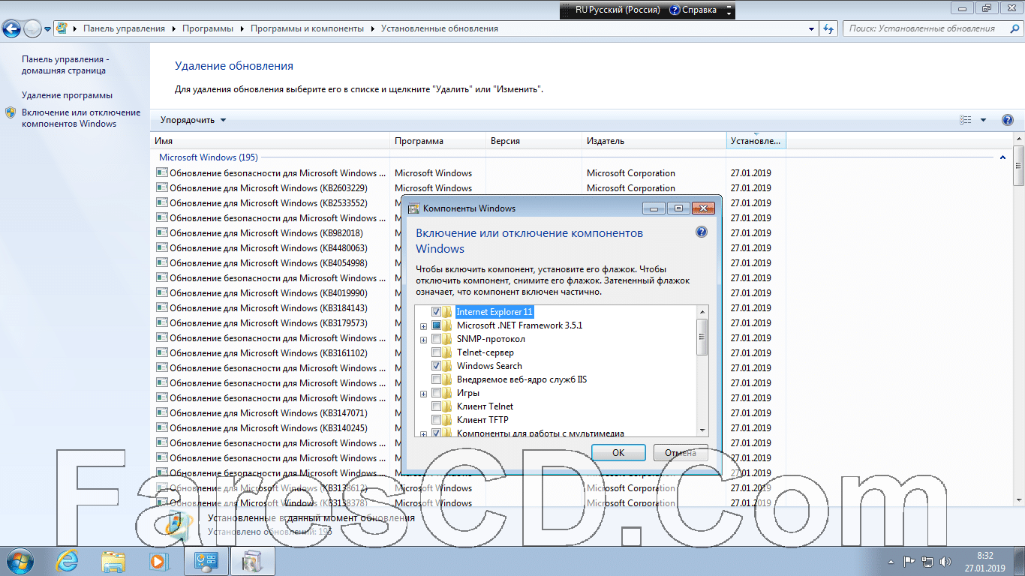Toggle the Microsoft .NET Framework 3.5.1 checkbox
This screenshot has height=576, width=1025.
click(x=436, y=325)
